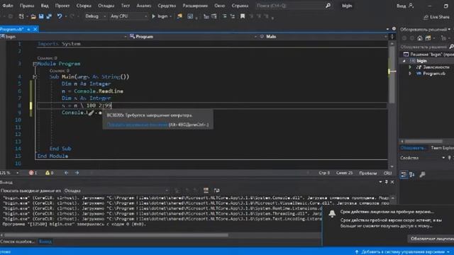The height and width of the screenshot is (255, 454).
Task: Click the notification bell icon
Action: pyautogui.click(x=332, y=214)
